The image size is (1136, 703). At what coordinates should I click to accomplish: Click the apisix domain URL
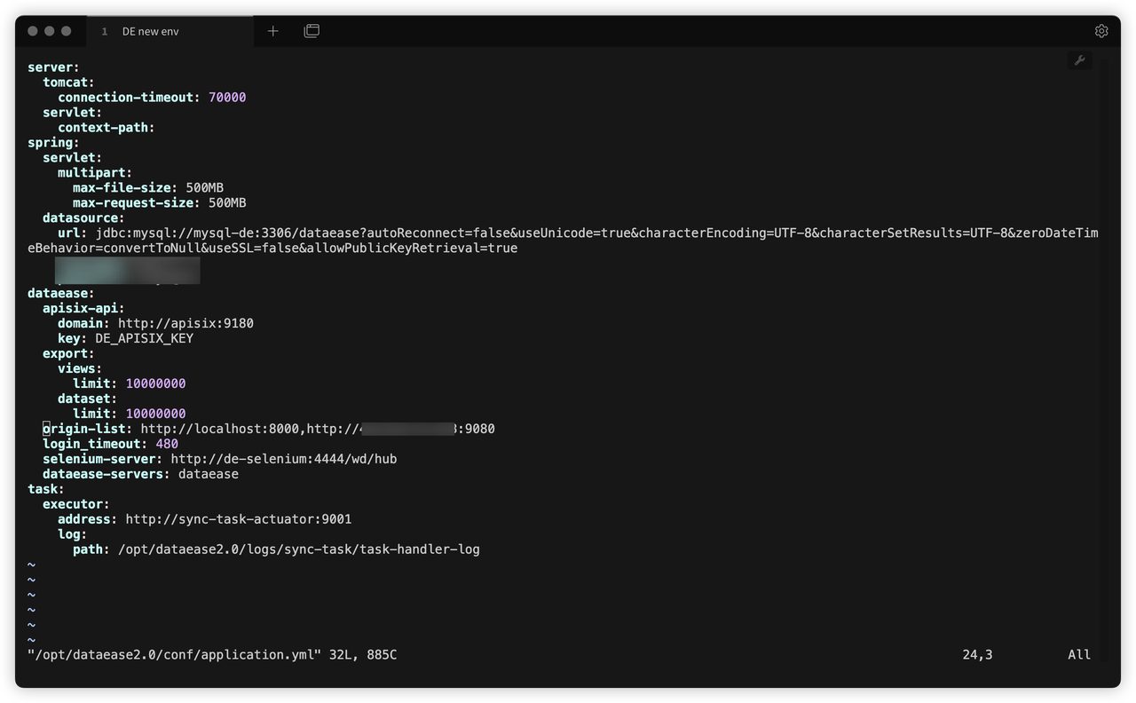click(185, 324)
